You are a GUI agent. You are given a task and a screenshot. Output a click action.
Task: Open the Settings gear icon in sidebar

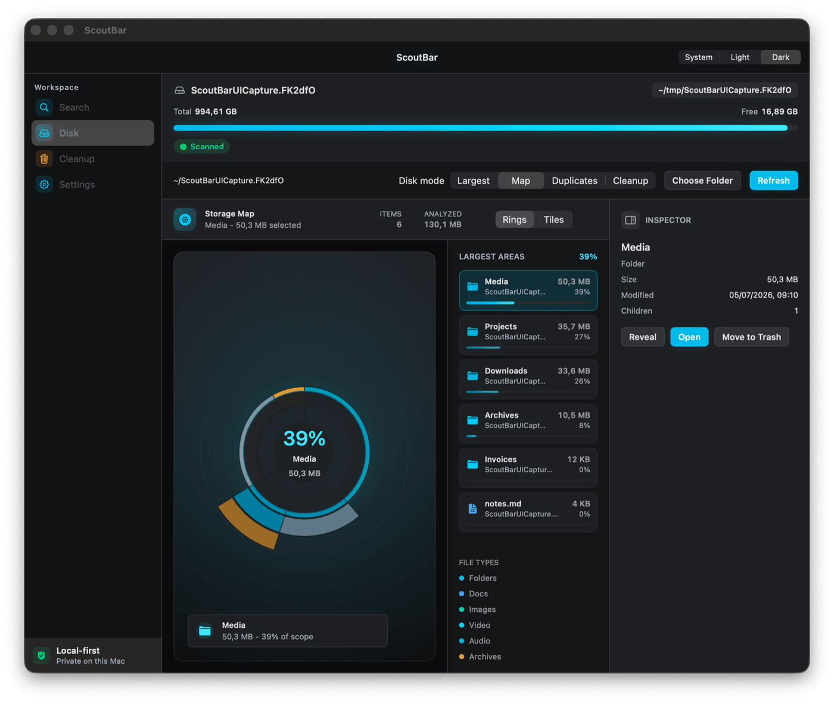pos(44,185)
